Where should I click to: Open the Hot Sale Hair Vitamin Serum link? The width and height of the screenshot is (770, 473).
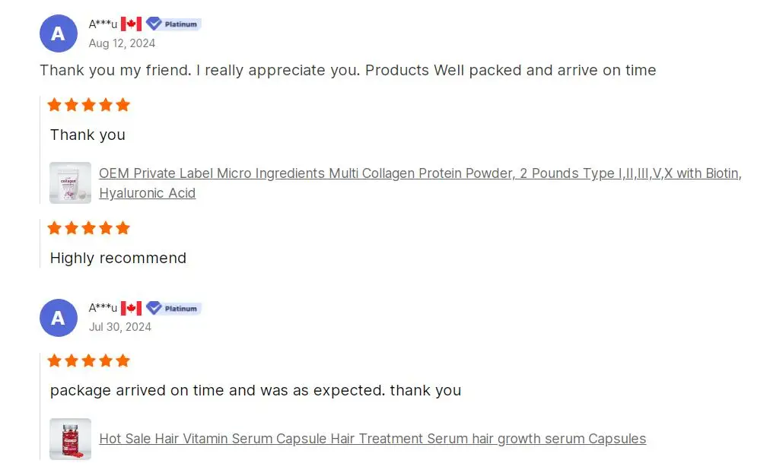tap(373, 439)
